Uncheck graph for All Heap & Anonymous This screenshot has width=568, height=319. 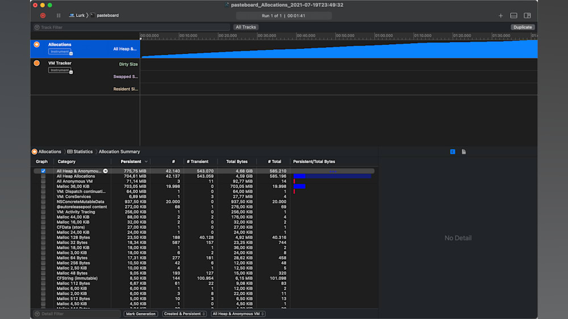click(x=43, y=171)
